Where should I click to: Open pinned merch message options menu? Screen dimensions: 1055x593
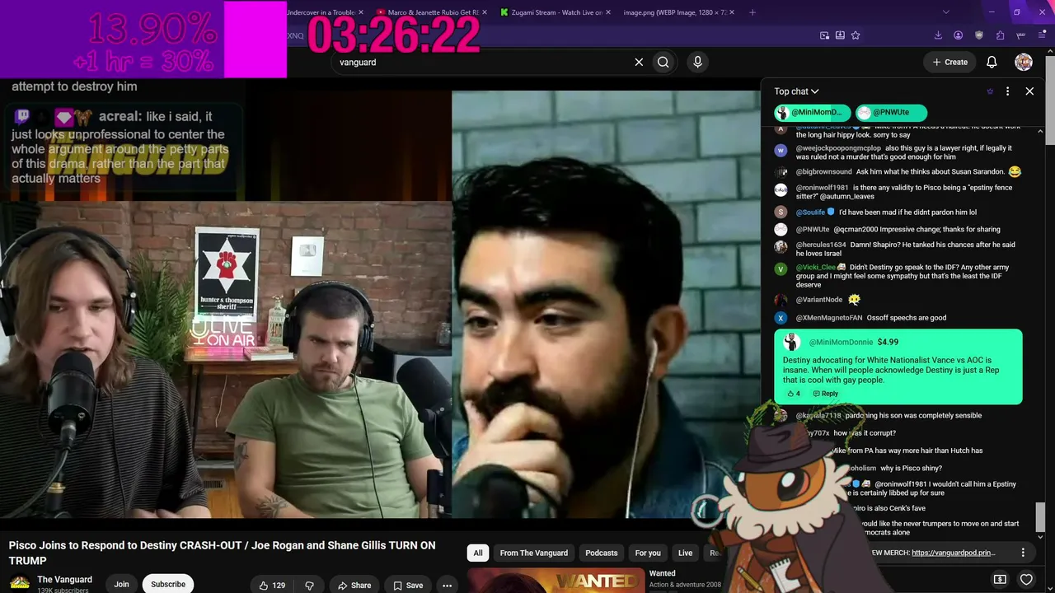[1023, 553]
